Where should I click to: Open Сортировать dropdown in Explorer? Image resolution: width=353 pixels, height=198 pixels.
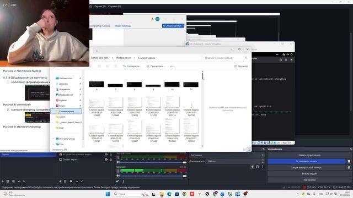point(132,66)
